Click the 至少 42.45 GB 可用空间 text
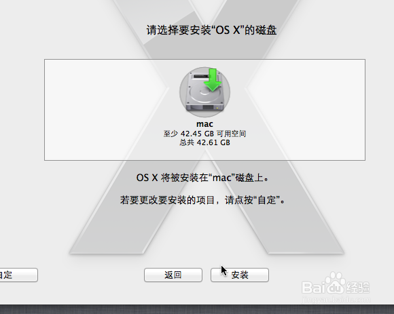This screenshot has height=314, width=394. tap(204, 134)
